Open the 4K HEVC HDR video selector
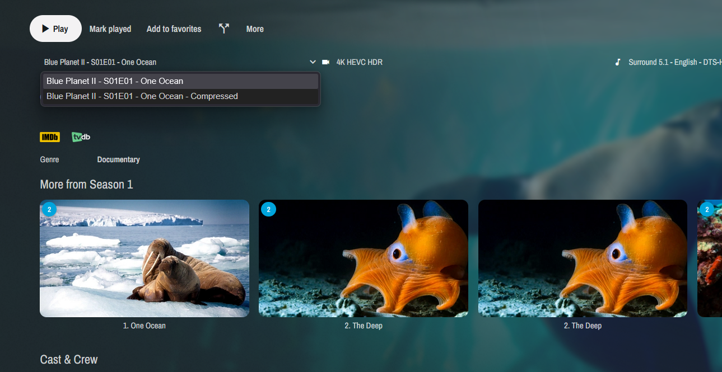Viewport: 722px width, 372px height. click(x=359, y=62)
